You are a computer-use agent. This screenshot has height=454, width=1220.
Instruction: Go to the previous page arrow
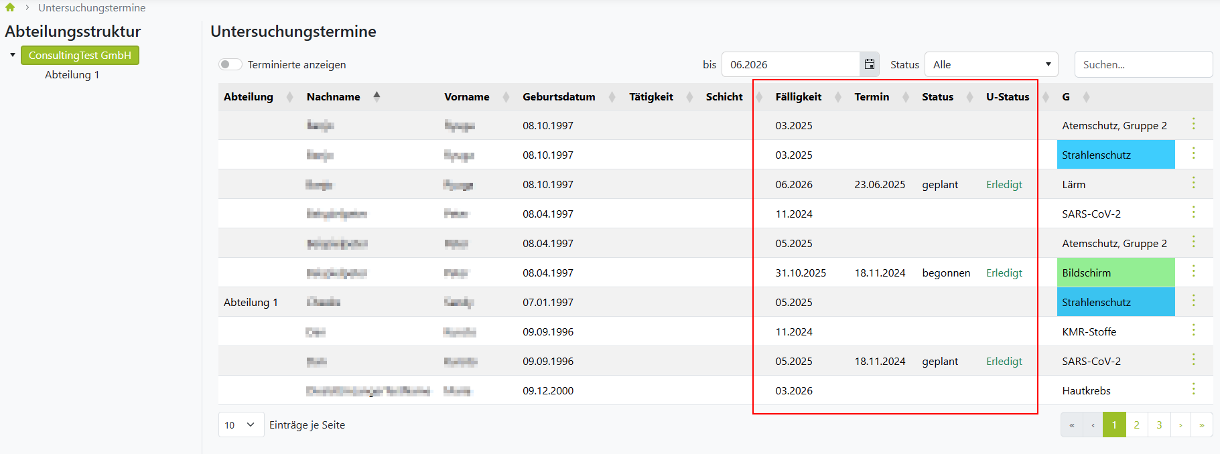pos(1093,425)
